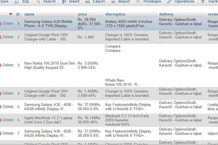Open the Privileges tab
218x145 pixels.
click(x=148, y=2)
